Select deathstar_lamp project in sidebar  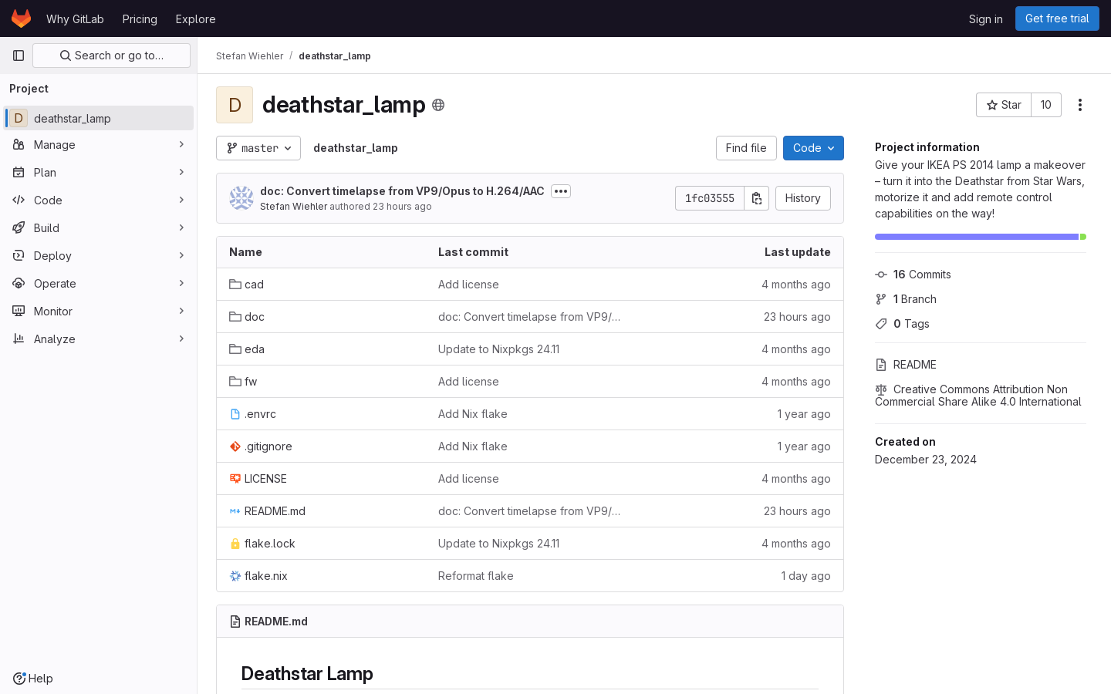99,118
